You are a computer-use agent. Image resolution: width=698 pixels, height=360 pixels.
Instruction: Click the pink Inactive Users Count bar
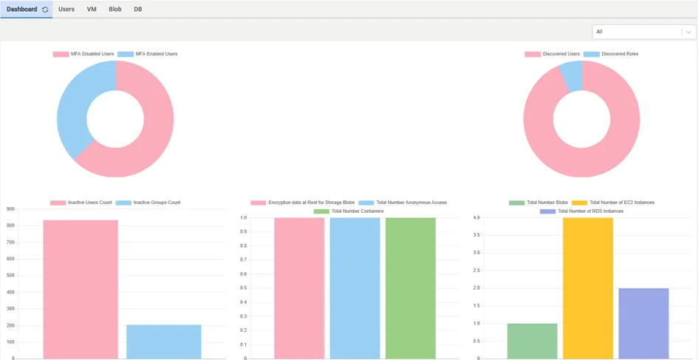81,289
